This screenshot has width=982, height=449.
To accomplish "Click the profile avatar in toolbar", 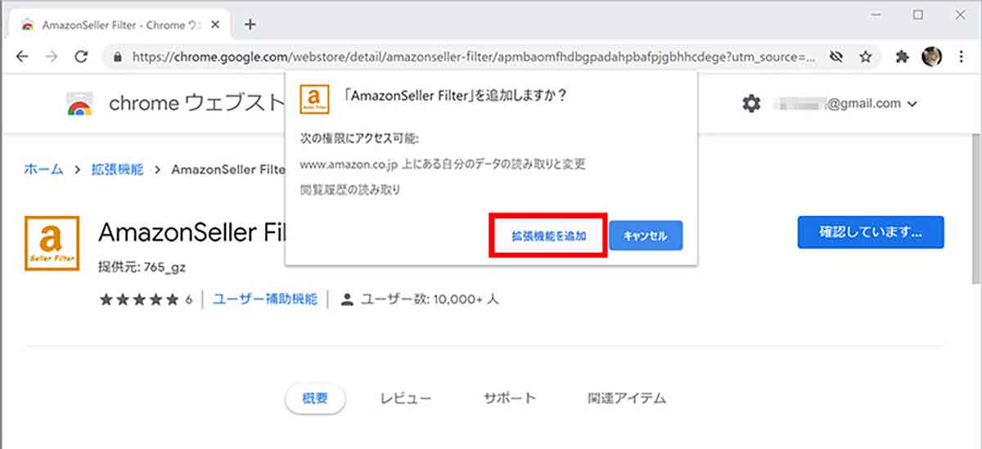I will [x=931, y=57].
